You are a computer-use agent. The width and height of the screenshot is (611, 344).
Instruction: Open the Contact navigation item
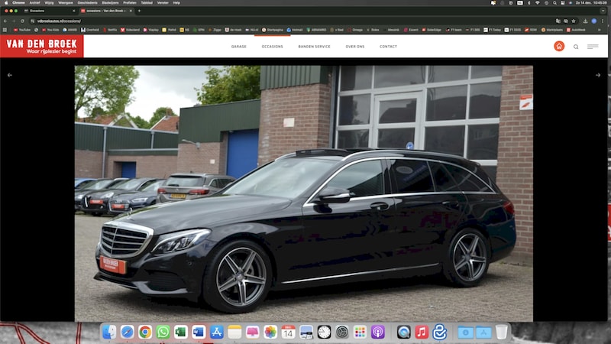[389, 47]
